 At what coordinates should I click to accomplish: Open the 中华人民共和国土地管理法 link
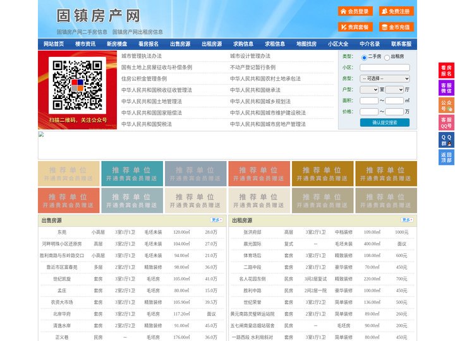click(x=152, y=102)
